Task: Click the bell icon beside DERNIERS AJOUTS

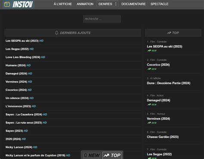Action: [57, 33]
